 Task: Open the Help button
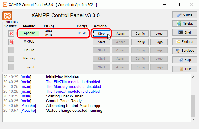tap(184, 60)
